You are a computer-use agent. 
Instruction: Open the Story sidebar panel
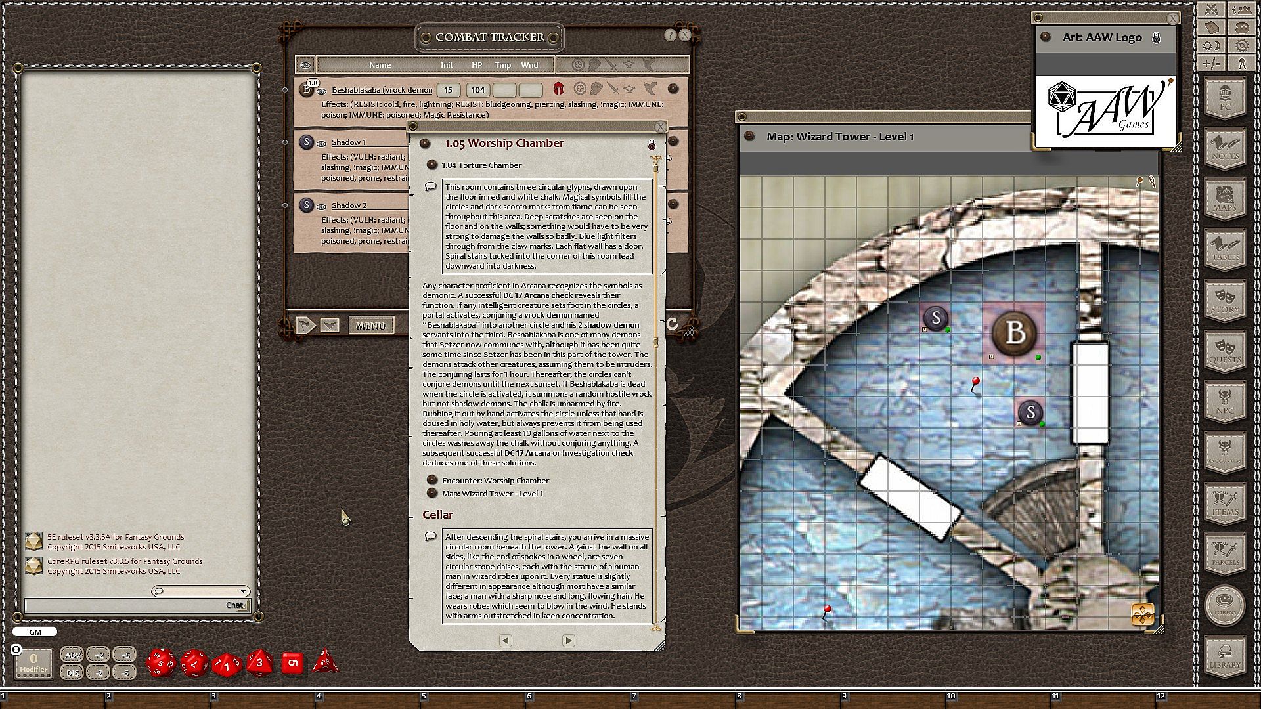1224,301
